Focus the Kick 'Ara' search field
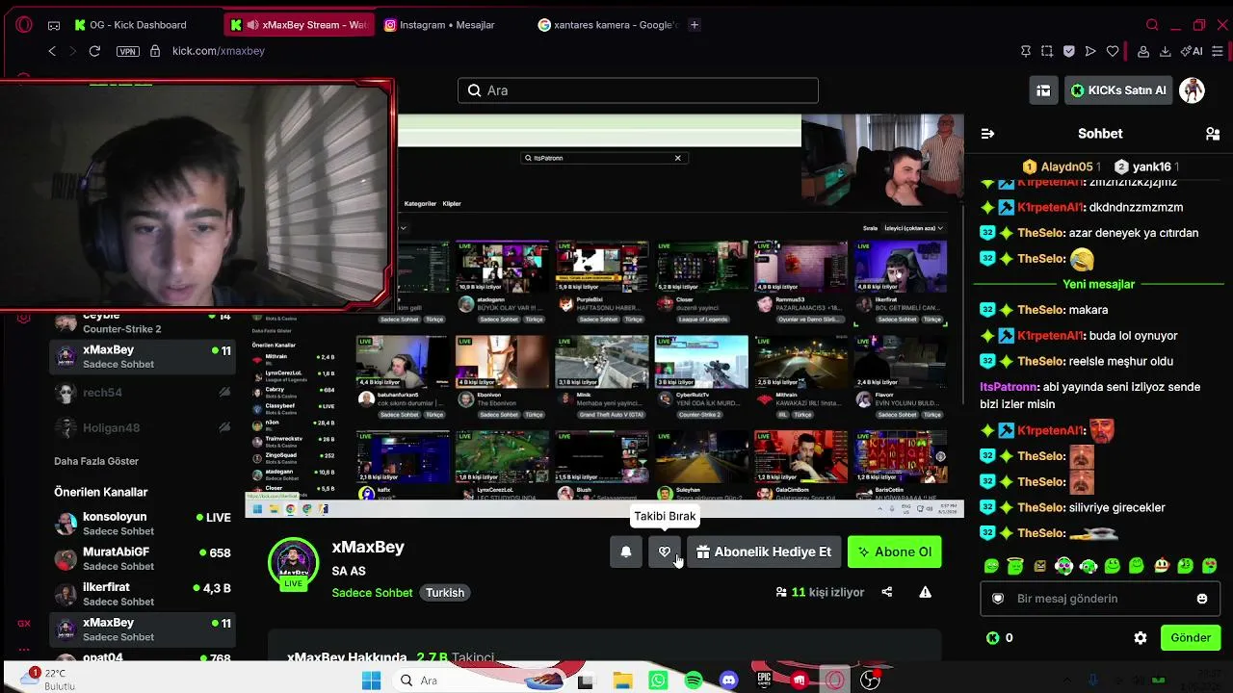 638,90
